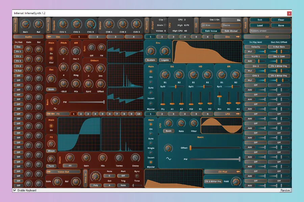Switch to oscillator tab 3

click(115, 36)
